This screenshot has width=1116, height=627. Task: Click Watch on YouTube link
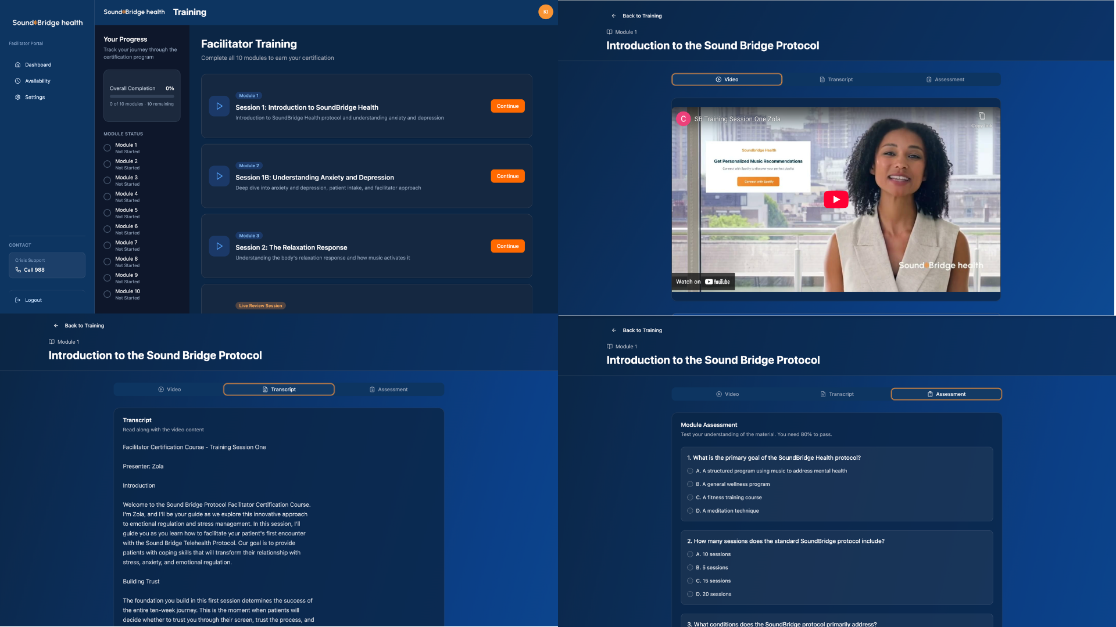(x=703, y=282)
